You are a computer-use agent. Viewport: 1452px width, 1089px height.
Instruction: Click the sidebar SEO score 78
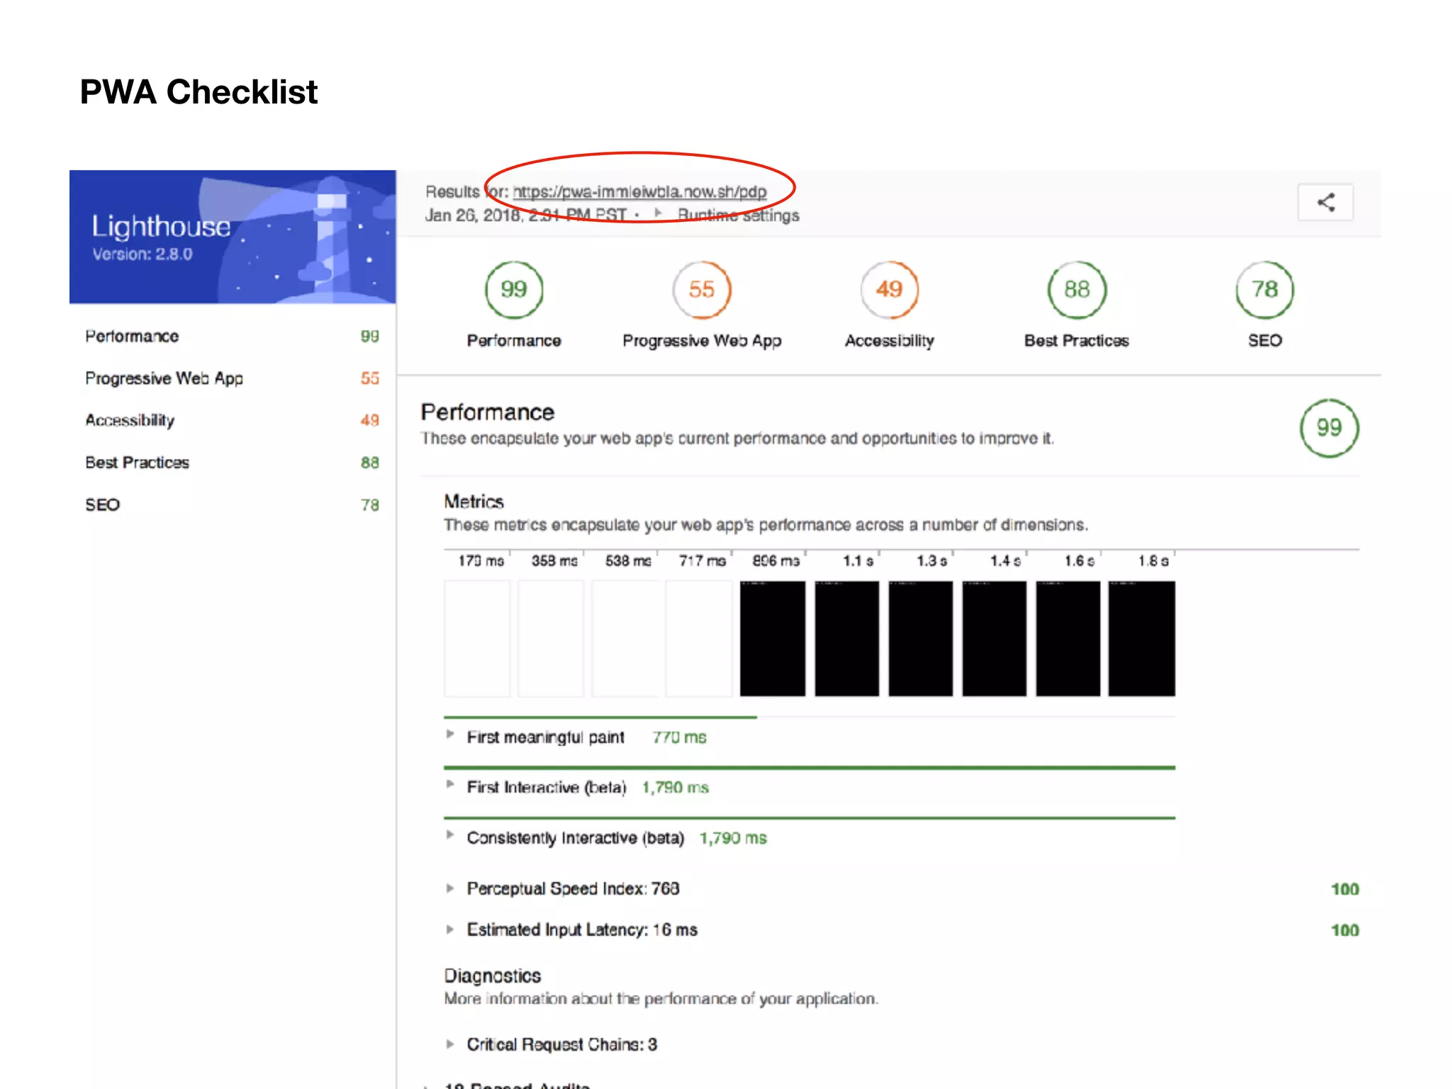pyautogui.click(x=370, y=505)
